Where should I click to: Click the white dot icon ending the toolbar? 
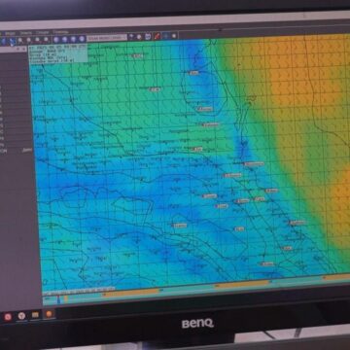click(x=174, y=36)
